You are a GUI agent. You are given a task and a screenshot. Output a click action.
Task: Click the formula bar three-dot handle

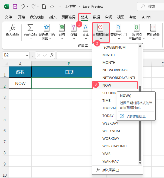(x=32, y=55)
